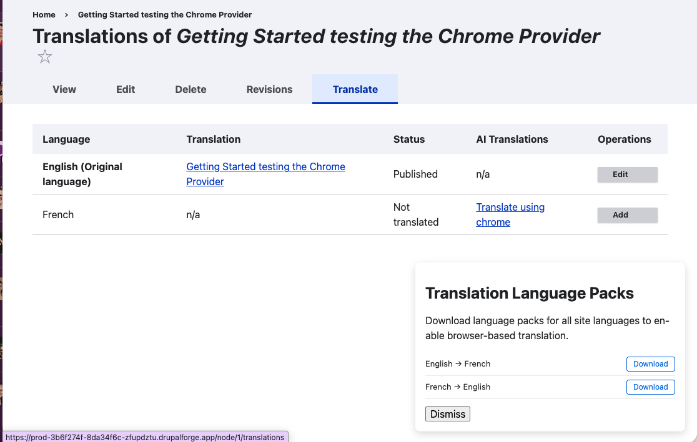The height and width of the screenshot is (442, 697).
Task: Click Translate using chrome for French
Action: click(510, 214)
